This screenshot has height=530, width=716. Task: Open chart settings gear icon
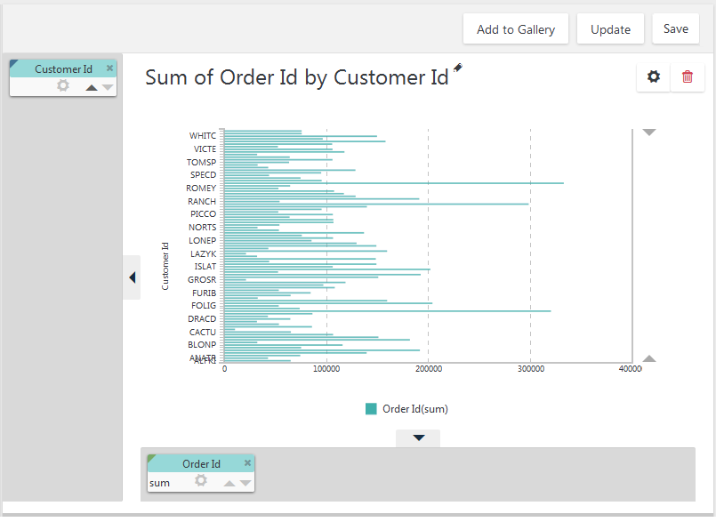coord(654,76)
